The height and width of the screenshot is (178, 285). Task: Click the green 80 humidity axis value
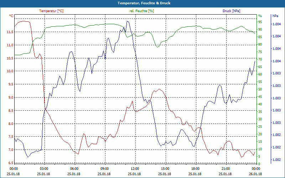(x=260, y=44)
